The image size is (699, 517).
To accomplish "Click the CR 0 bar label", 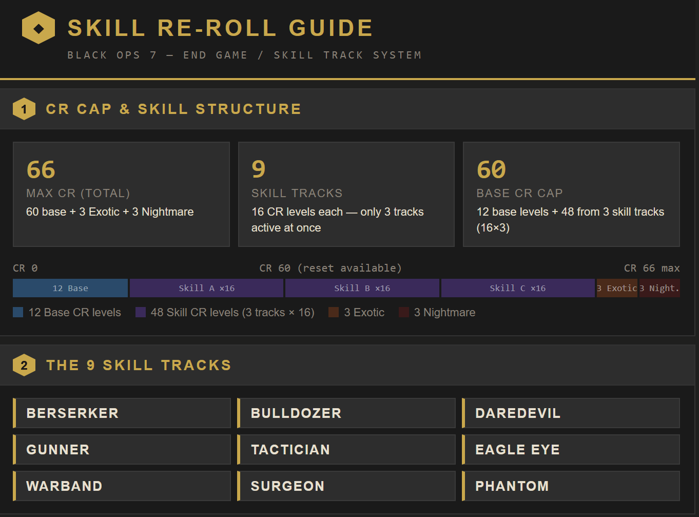I will tap(25, 268).
